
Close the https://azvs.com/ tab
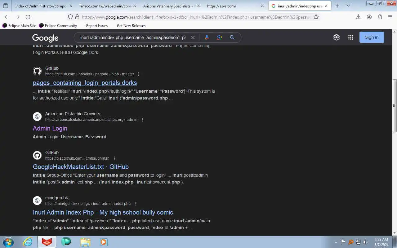click(262, 6)
